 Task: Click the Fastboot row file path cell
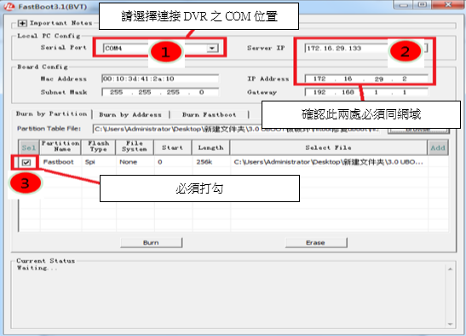pyautogui.click(x=328, y=162)
